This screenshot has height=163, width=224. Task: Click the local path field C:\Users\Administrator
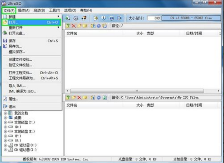171,98
